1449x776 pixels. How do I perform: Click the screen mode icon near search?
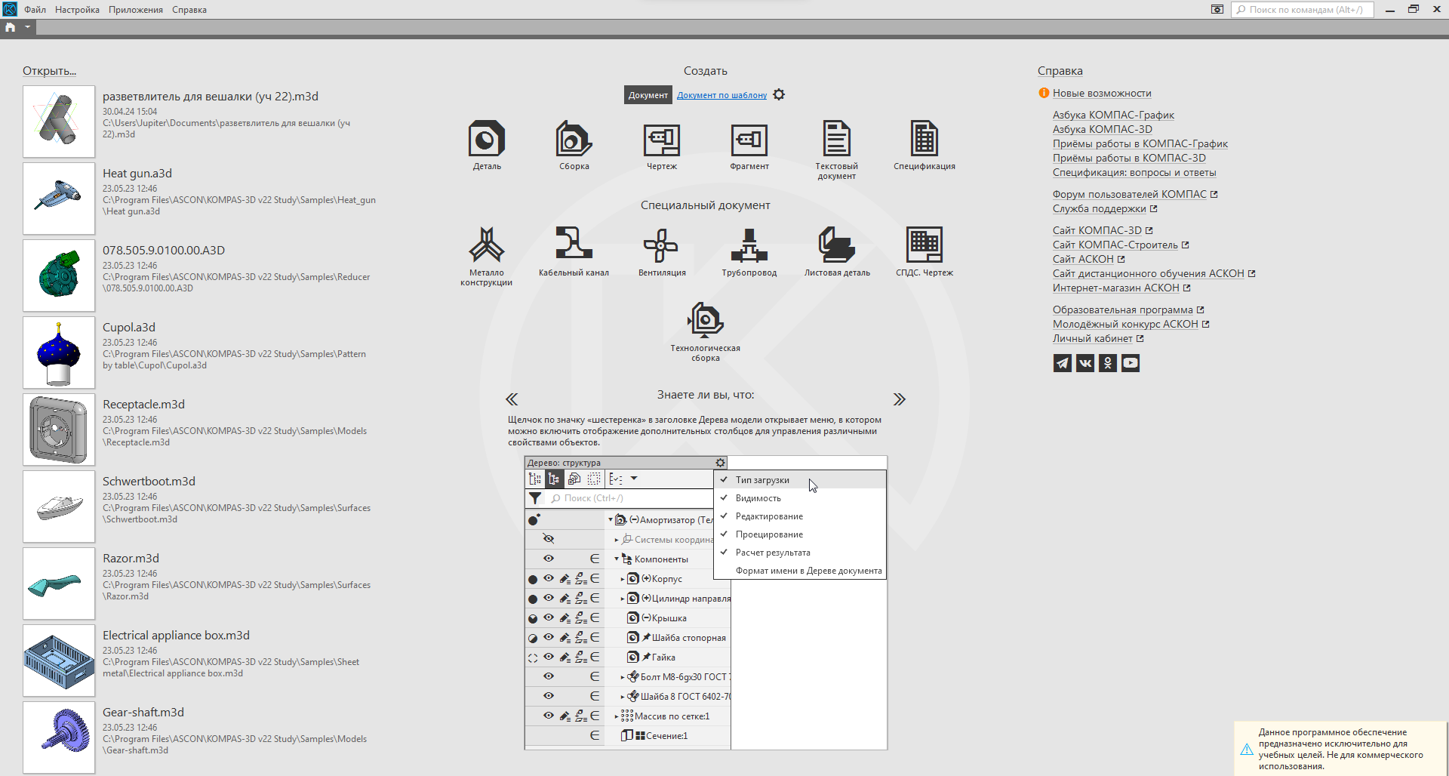coord(1217,10)
